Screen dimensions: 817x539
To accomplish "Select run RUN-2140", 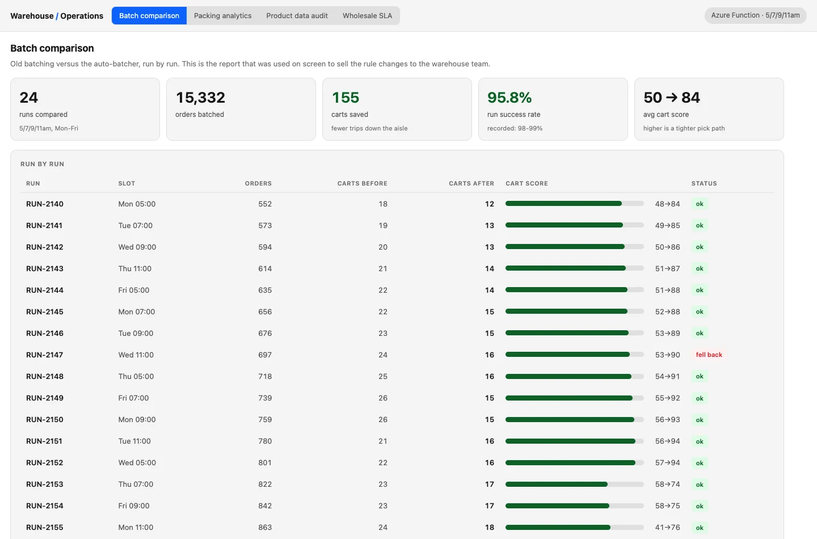I will (45, 204).
